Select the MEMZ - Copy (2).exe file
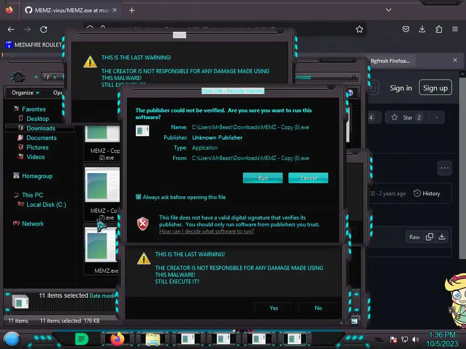This screenshot has width=466, height=349. (x=102, y=143)
